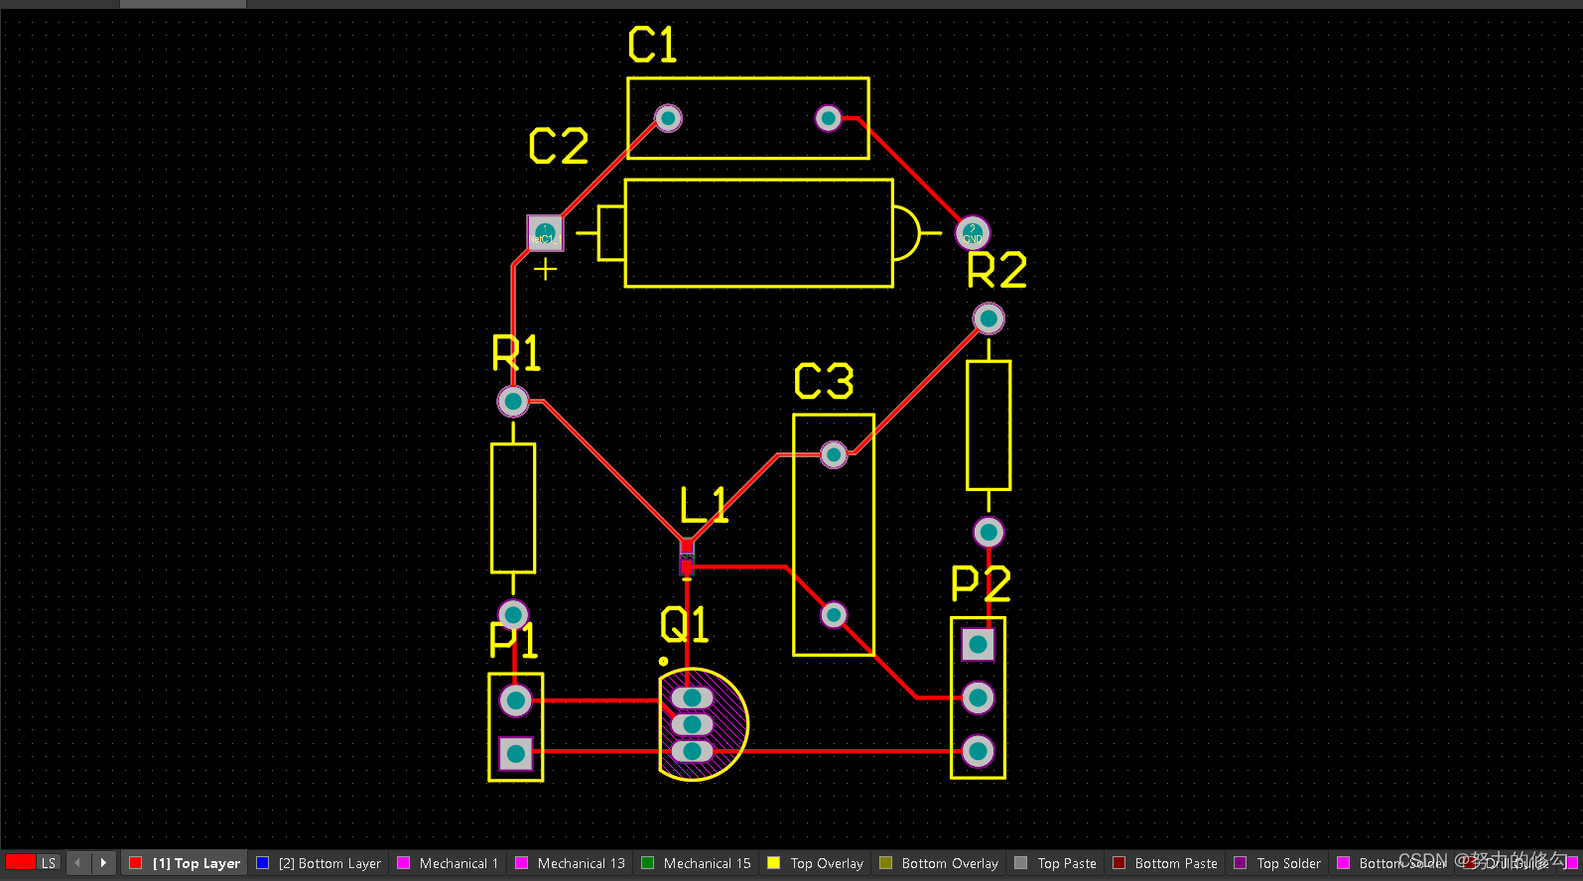Viewport: 1583px width, 881px height.
Task: Select the C1 designator text
Action: coord(652,45)
